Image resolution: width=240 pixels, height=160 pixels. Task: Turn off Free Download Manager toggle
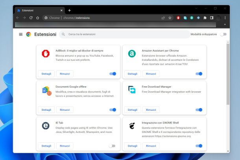point(199,110)
